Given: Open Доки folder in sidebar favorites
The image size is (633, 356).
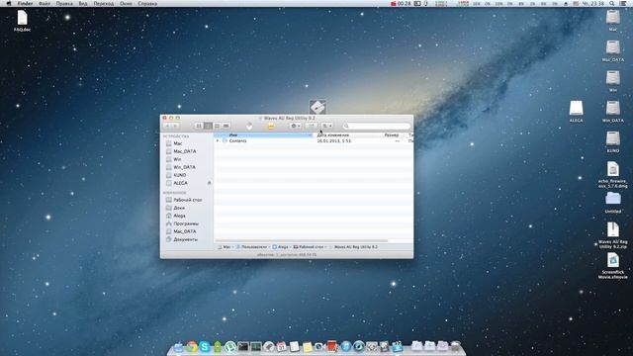Looking at the screenshot, I should click(179, 208).
